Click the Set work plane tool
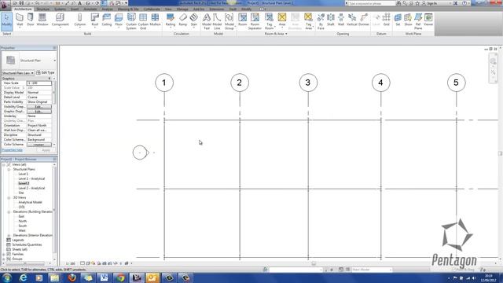The image size is (503, 283). pos(398,20)
